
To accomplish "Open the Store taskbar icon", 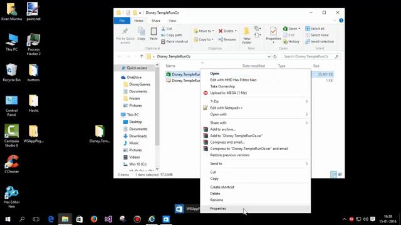I will click(x=80, y=219).
